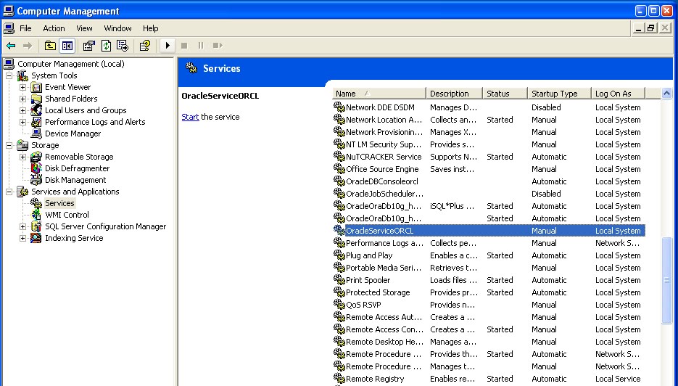Select the OracleDBConsoleorcl service
This screenshot has width=678, height=386.
pos(489,181)
